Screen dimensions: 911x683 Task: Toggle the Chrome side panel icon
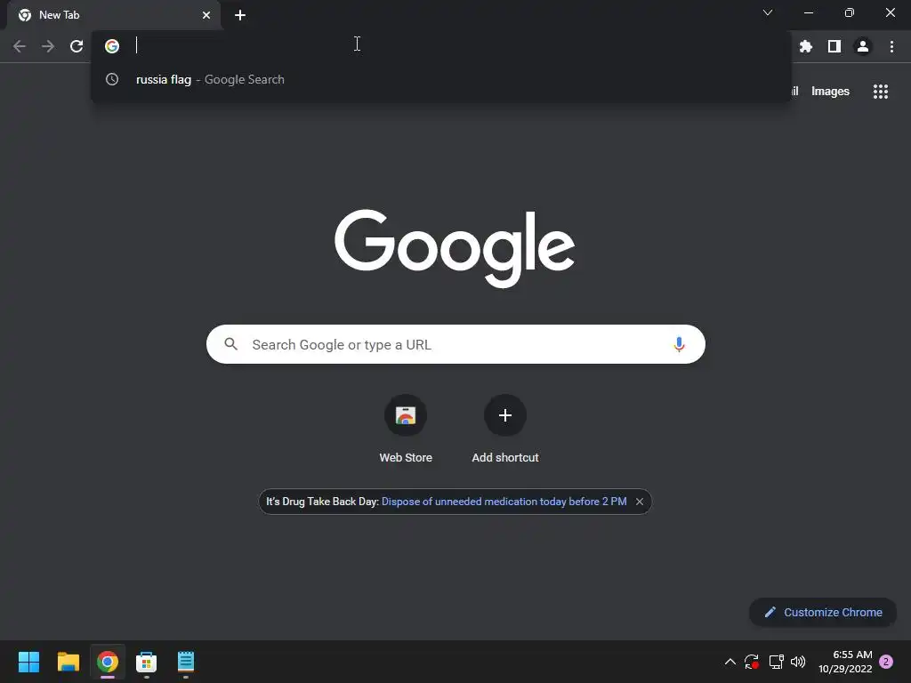coord(834,46)
